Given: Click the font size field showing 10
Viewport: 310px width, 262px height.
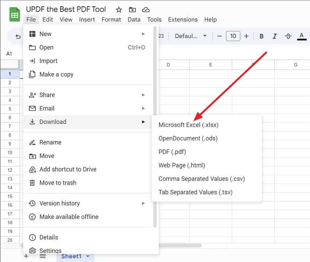Looking at the screenshot, I should pyautogui.click(x=233, y=36).
